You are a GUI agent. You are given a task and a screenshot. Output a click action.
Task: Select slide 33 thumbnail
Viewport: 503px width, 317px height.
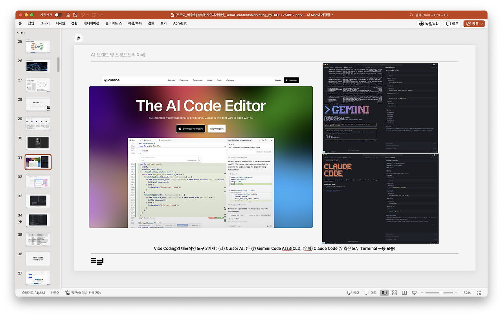click(x=38, y=201)
